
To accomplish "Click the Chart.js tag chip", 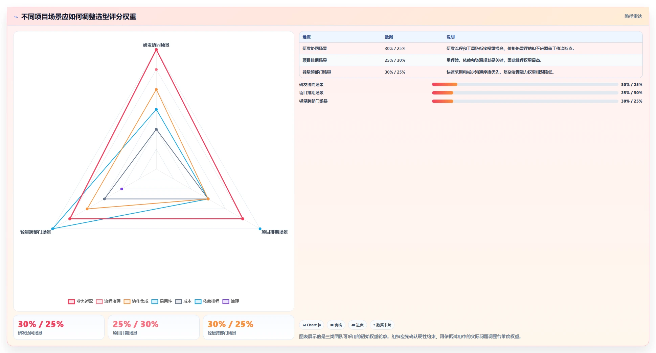I will (x=312, y=325).
